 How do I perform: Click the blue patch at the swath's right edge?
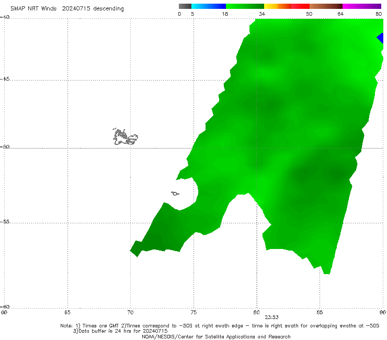pyautogui.click(x=380, y=38)
